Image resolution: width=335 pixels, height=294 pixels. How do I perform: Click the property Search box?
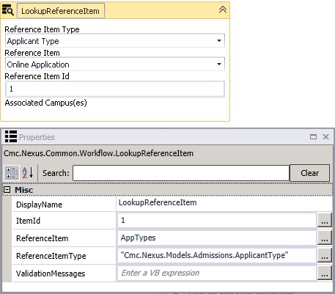[x=181, y=173]
